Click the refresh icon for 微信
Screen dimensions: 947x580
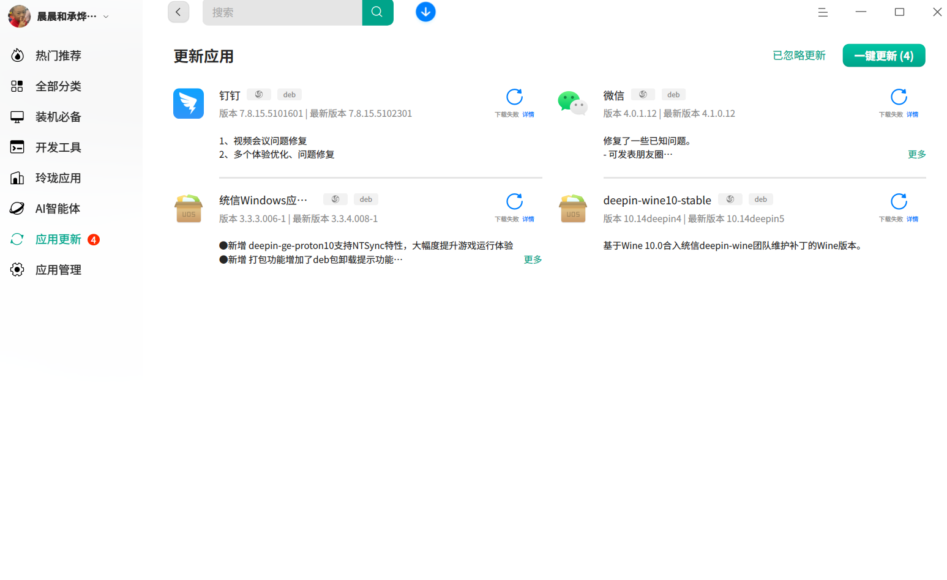(899, 97)
